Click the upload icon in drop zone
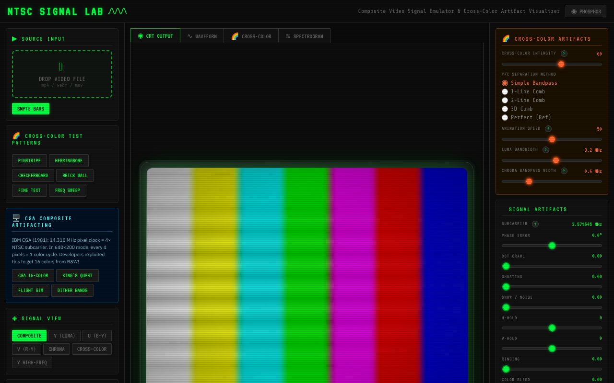 pyautogui.click(x=60, y=67)
